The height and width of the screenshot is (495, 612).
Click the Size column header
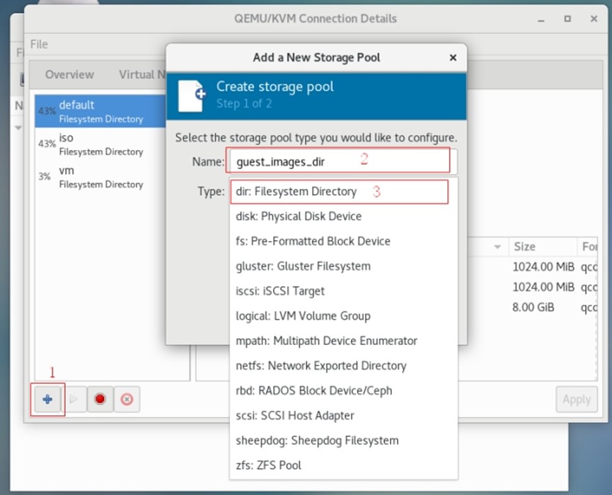pyautogui.click(x=543, y=247)
